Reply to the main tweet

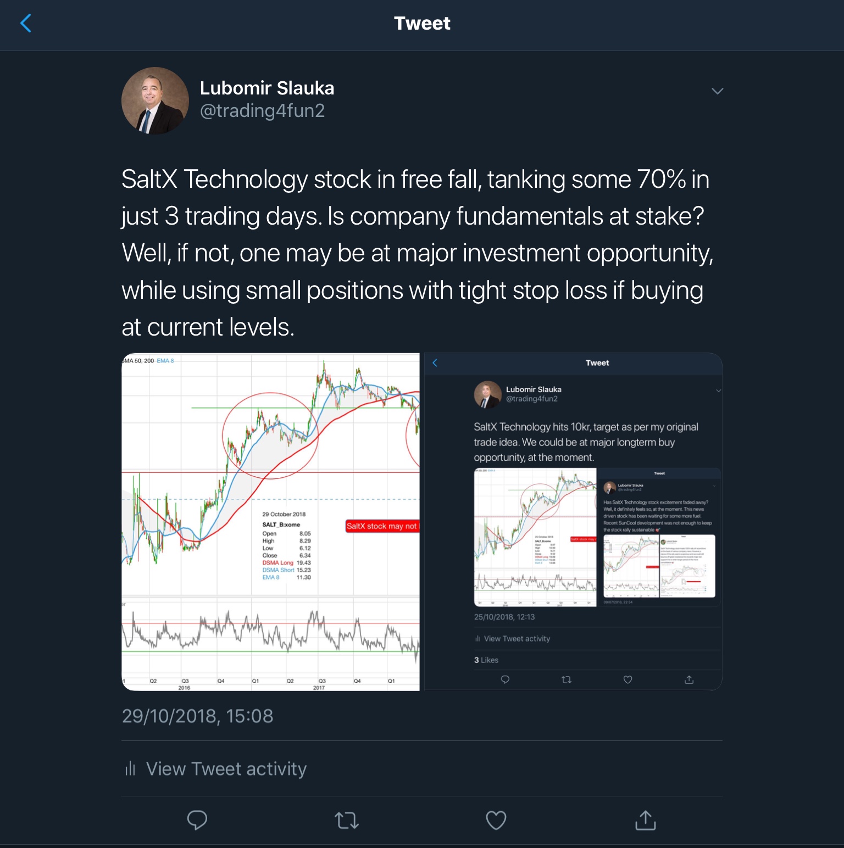click(x=197, y=820)
